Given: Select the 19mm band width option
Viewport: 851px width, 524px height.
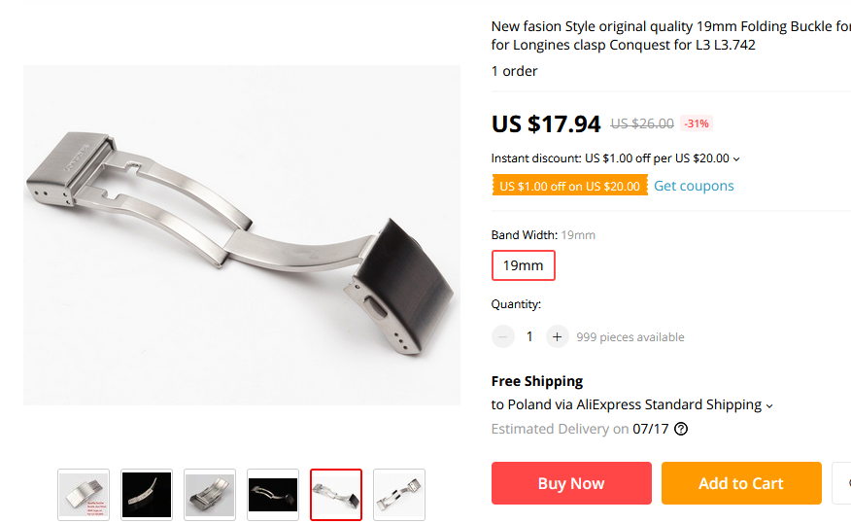Looking at the screenshot, I should 523,265.
